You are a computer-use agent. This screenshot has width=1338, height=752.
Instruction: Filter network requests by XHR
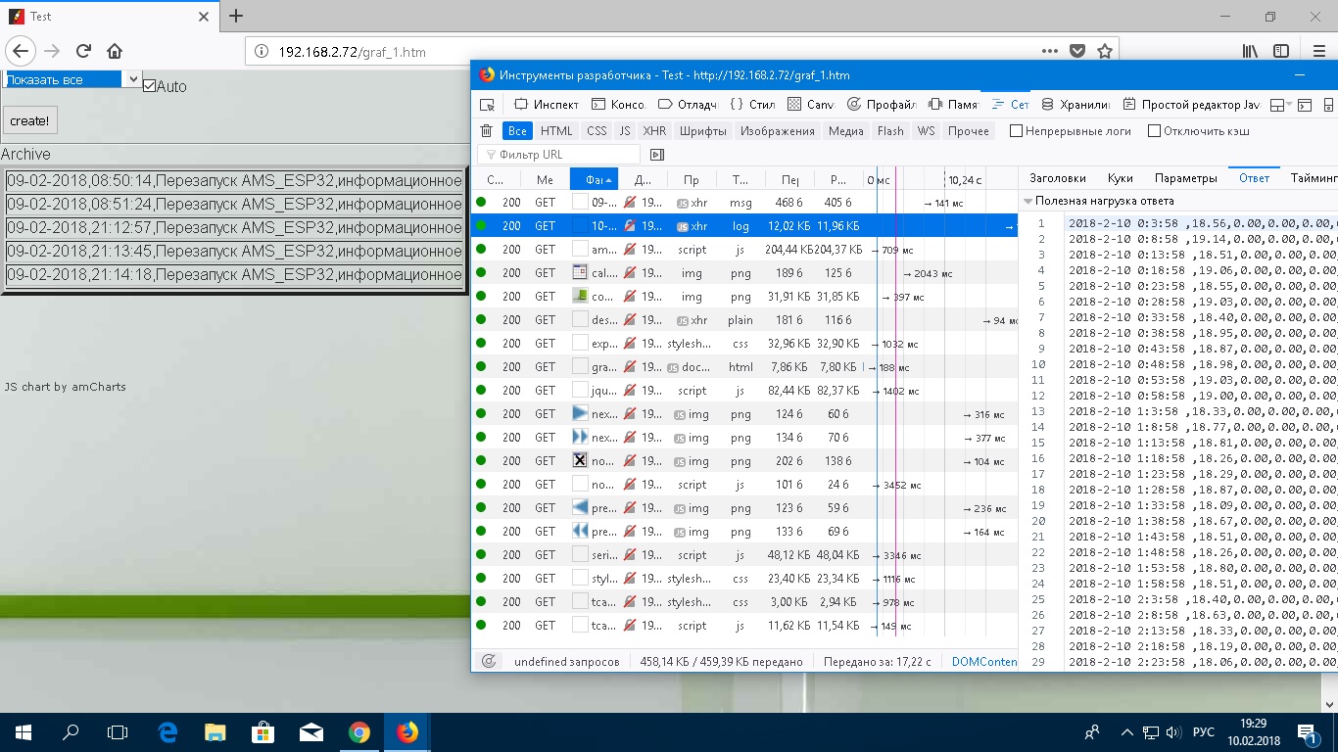click(654, 131)
